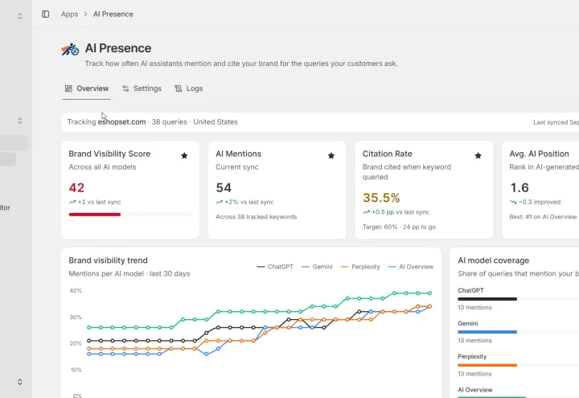Expand the bottom sidebar chevron switcher
Image resolution: width=579 pixels, height=398 pixels.
(x=19, y=382)
